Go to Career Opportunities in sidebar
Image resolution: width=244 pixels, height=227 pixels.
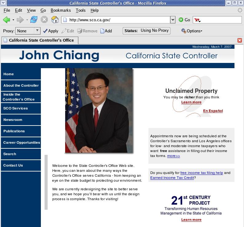pyautogui.click(x=22, y=142)
